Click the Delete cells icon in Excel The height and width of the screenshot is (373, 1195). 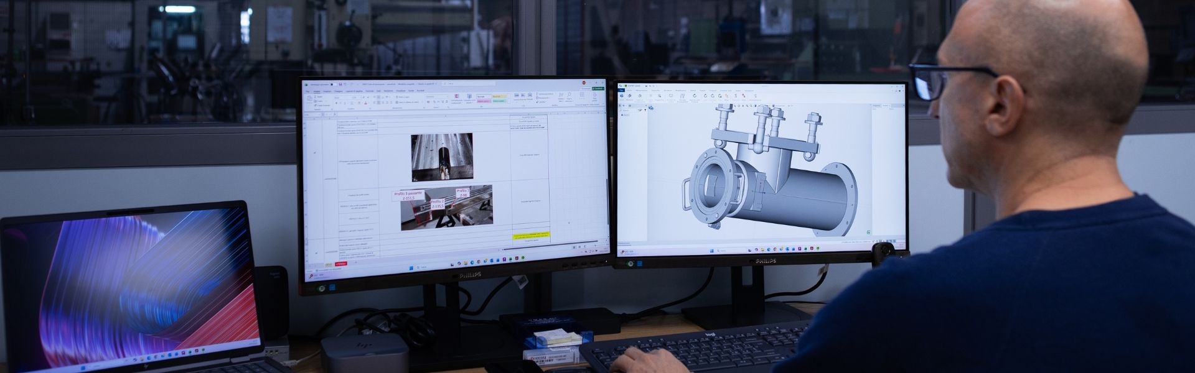pos(523,96)
